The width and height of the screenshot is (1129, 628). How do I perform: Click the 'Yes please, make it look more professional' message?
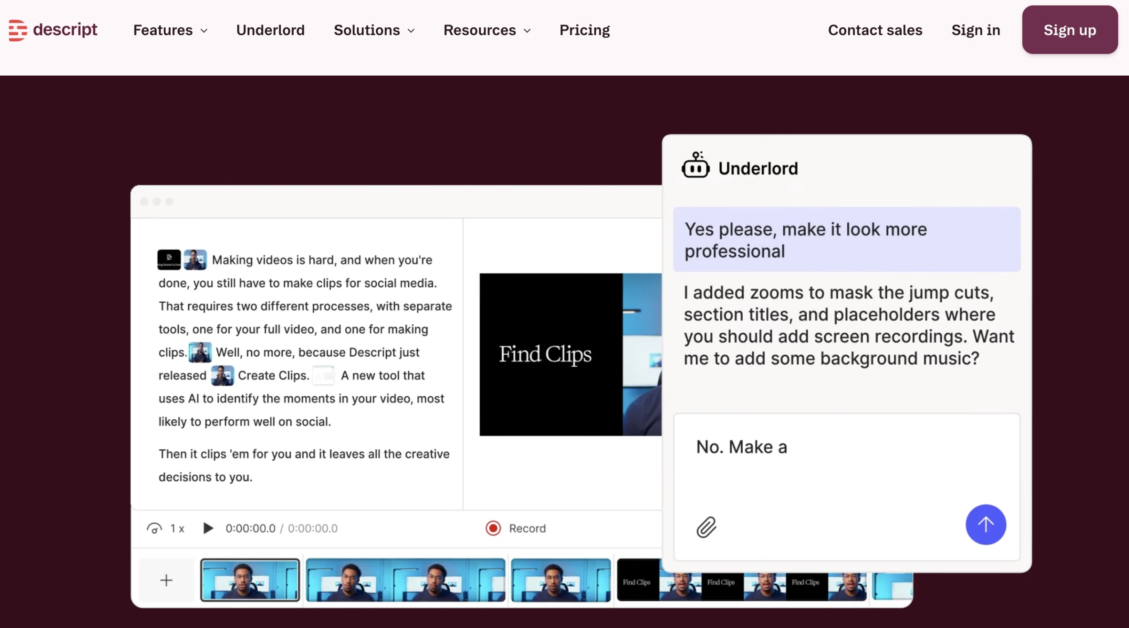pyautogui.click(x=847, y=239)
